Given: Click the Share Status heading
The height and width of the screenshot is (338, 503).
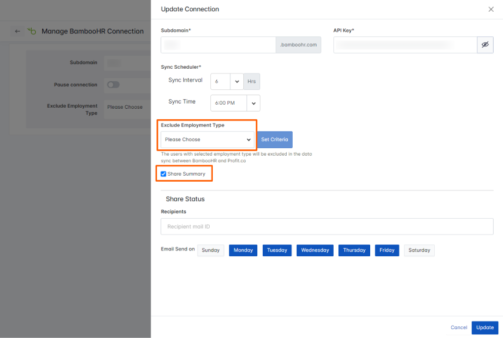Looking at the screenshot, I should pyautogui.click(x=185, y=199).
